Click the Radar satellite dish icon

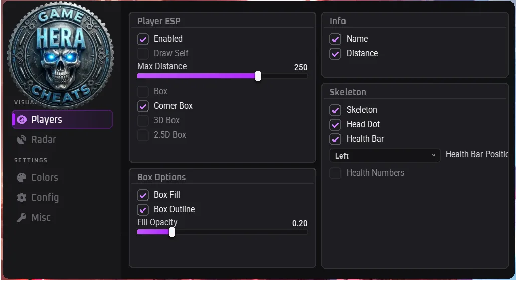tap(22, 140)
